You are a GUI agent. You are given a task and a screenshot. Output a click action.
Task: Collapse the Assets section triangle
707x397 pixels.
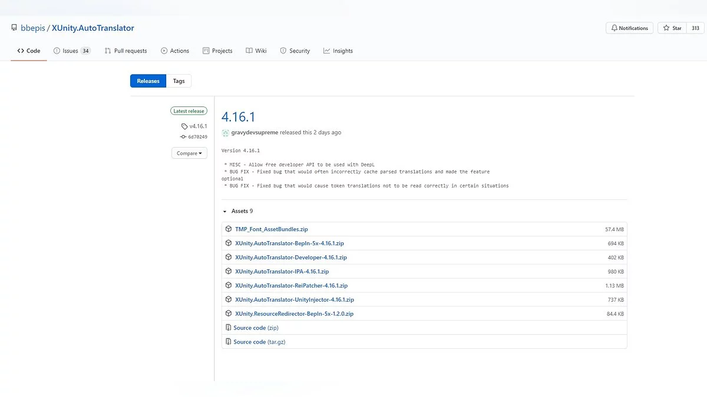(224, 211)
